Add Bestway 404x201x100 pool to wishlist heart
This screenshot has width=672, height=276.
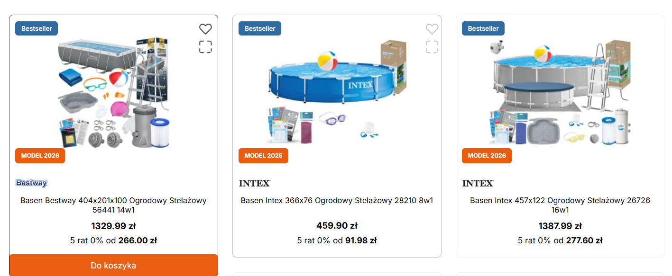[x=205, y=29]
